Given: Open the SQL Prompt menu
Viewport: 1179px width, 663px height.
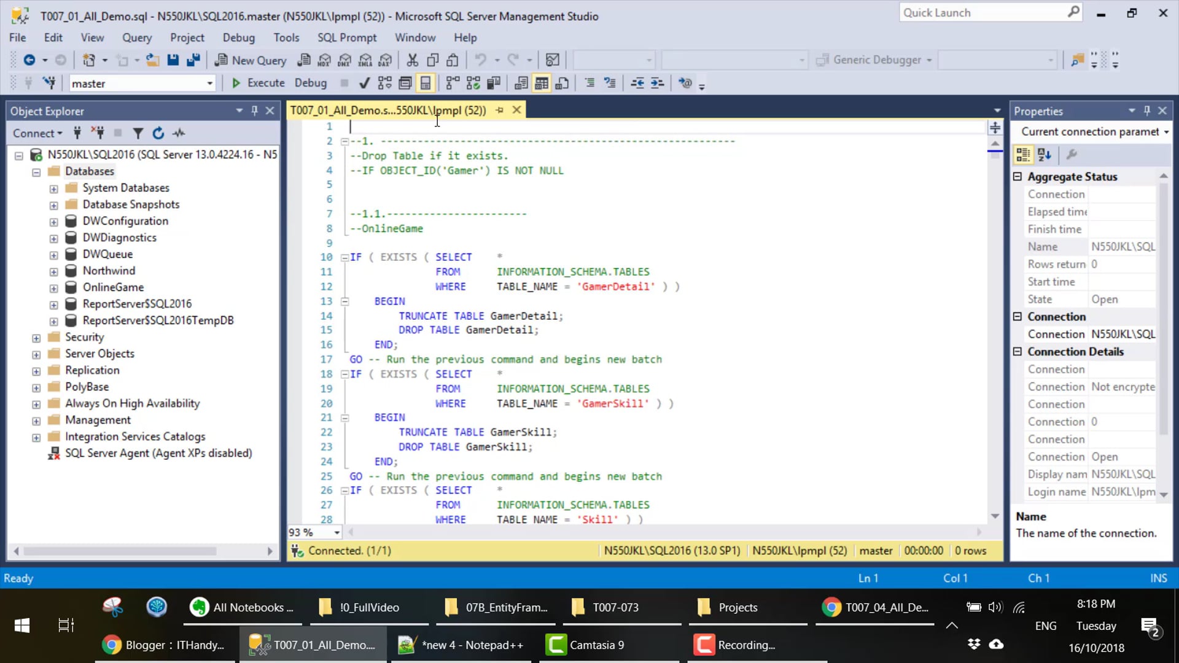Looking at the screenshot, I should pos(346,37).
